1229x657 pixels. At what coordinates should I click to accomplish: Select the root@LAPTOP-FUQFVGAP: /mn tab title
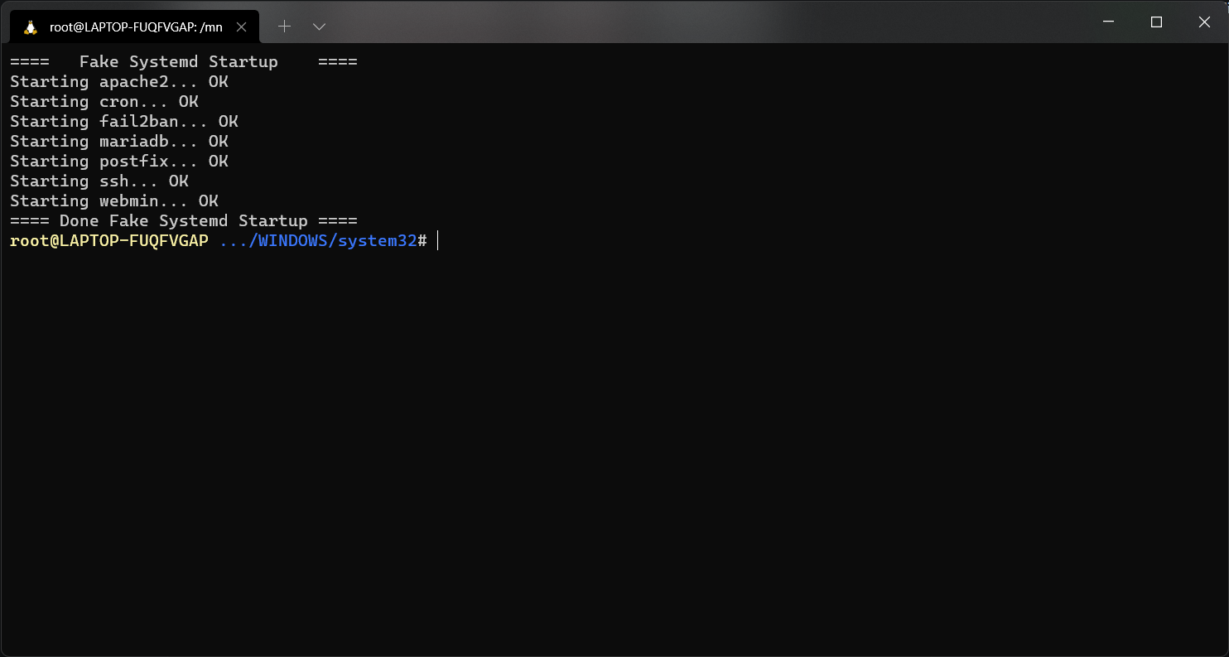coord(136,27)
